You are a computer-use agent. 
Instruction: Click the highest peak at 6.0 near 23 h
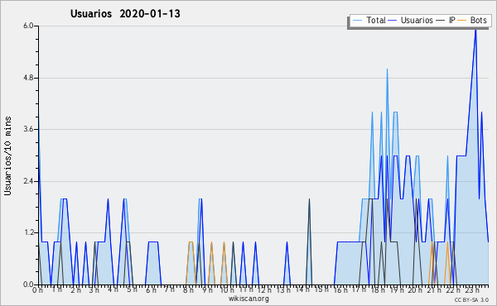[x=475, y=30]
